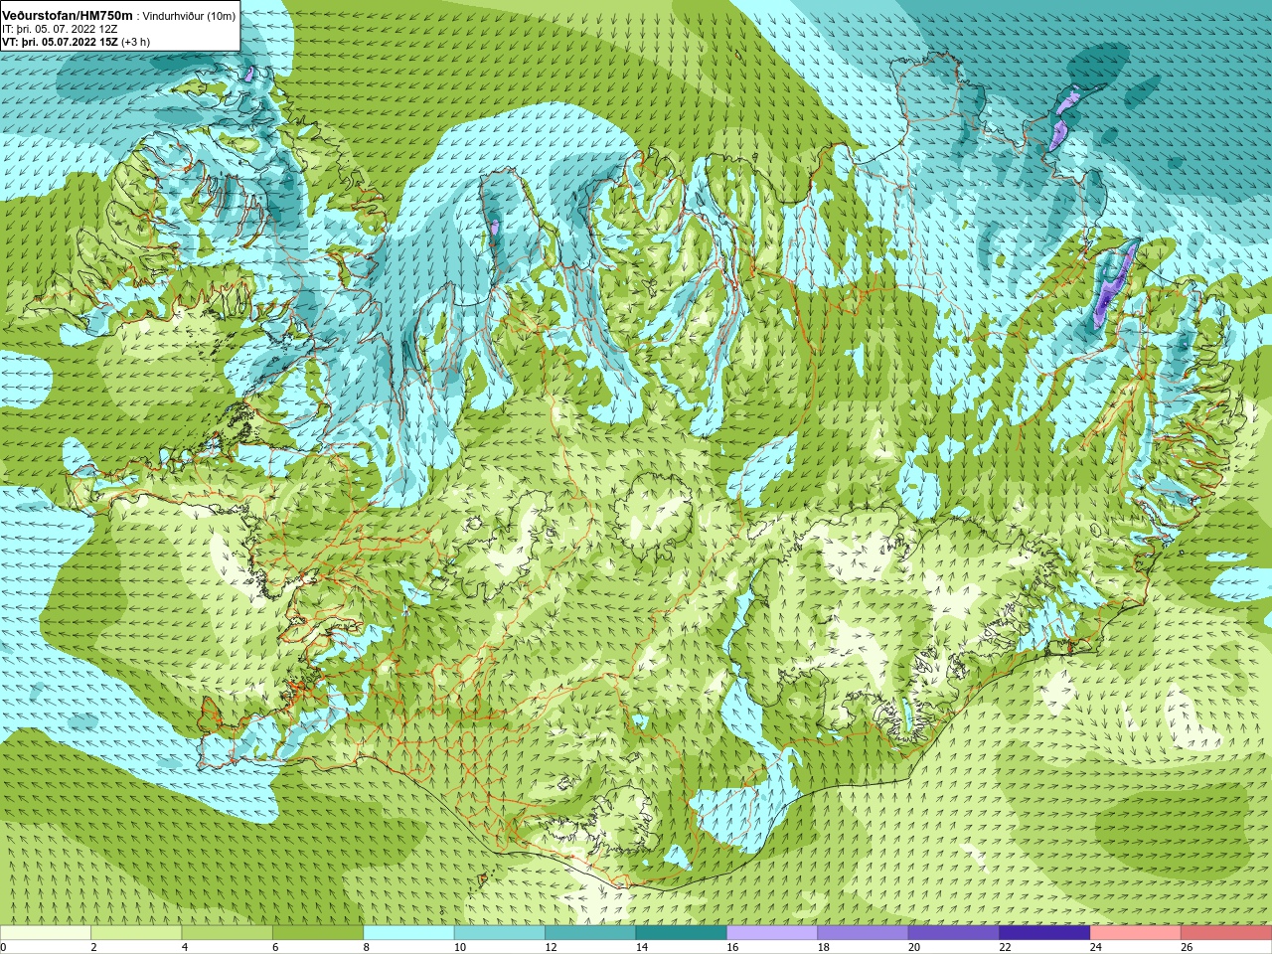
Task: Pick the teal 12–14 legend swatch
Action: 590,933
